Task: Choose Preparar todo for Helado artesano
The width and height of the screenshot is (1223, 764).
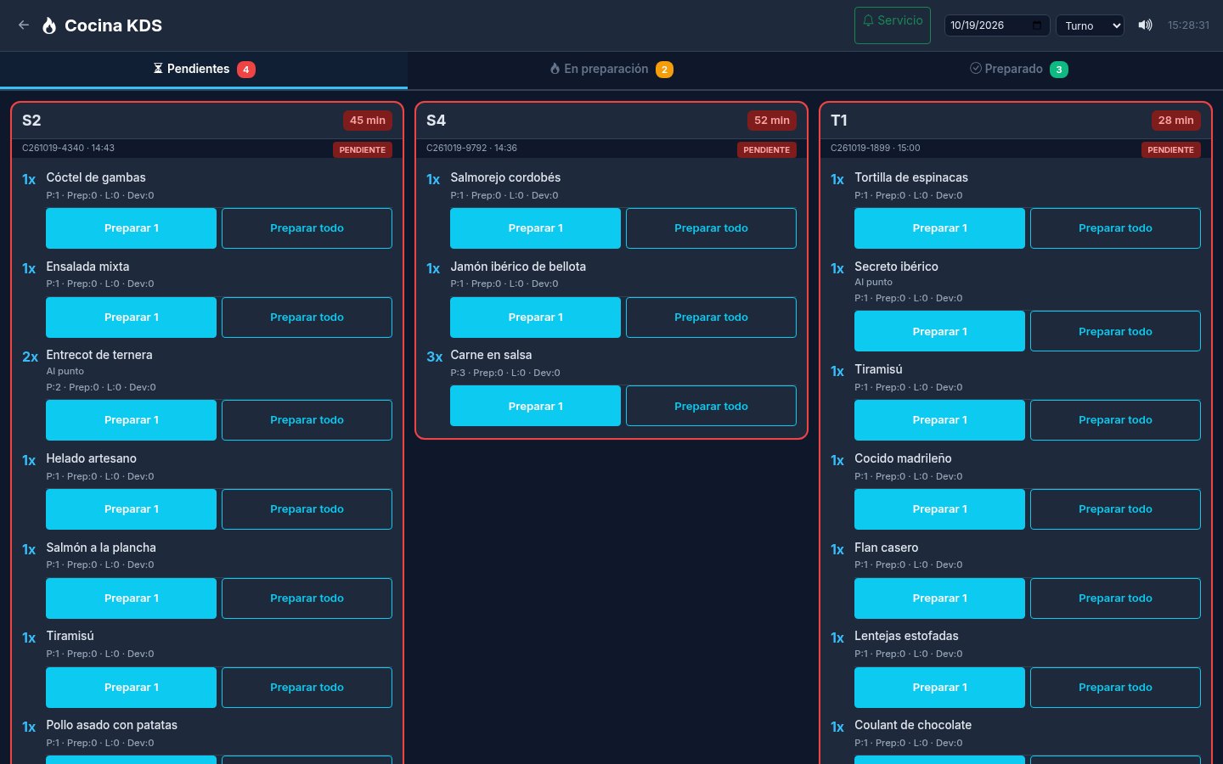Action: [x=307, y=509]
